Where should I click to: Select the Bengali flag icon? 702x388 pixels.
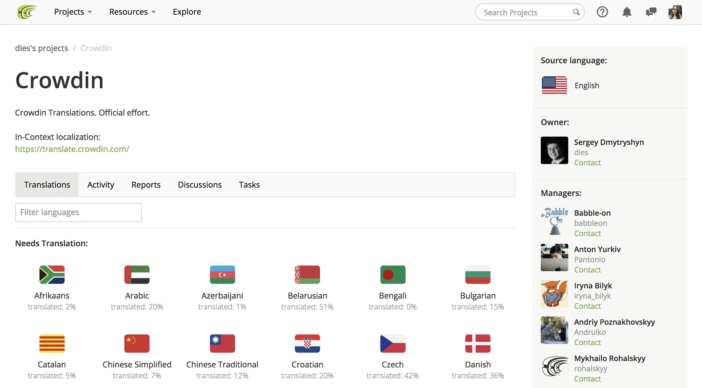coord(393,274)
